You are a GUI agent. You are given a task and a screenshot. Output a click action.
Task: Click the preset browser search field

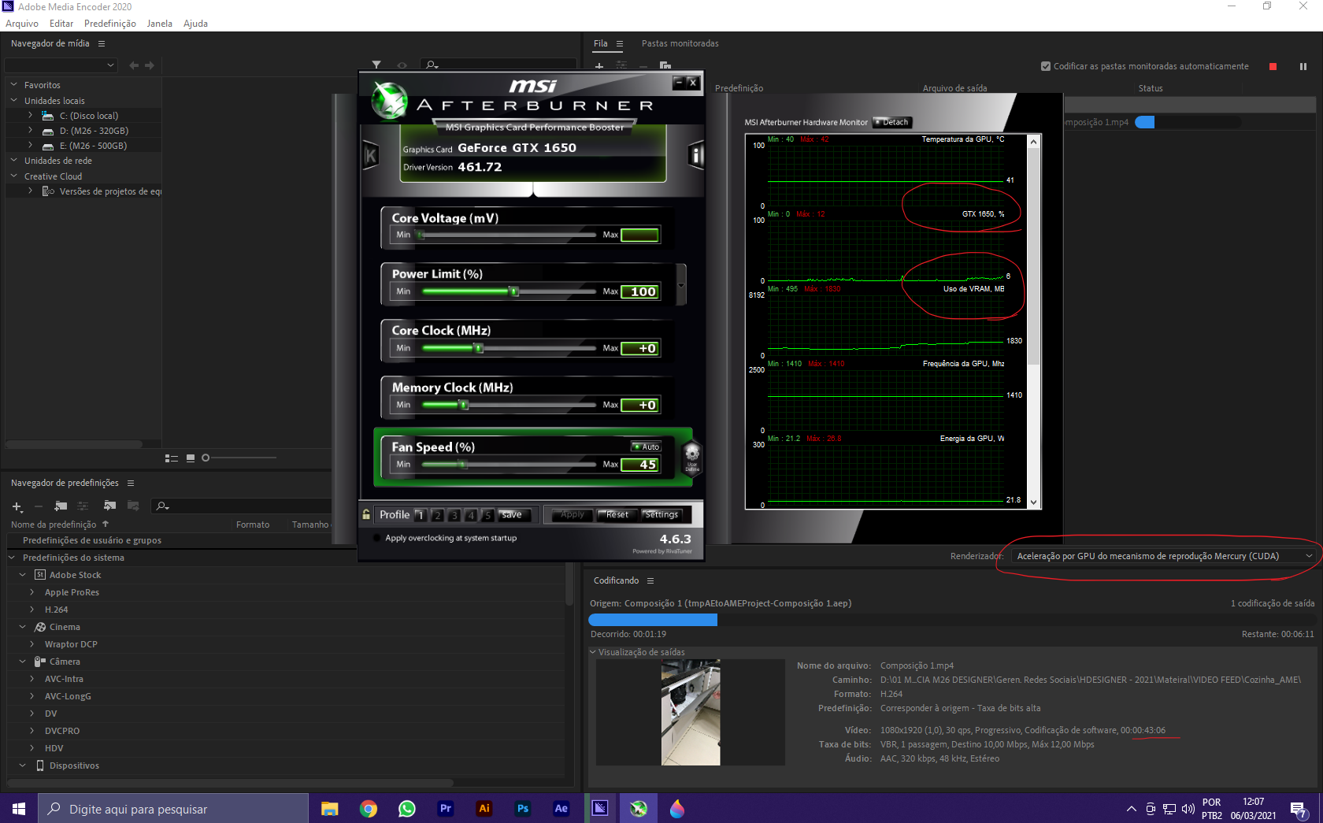(x=241, y=506)
